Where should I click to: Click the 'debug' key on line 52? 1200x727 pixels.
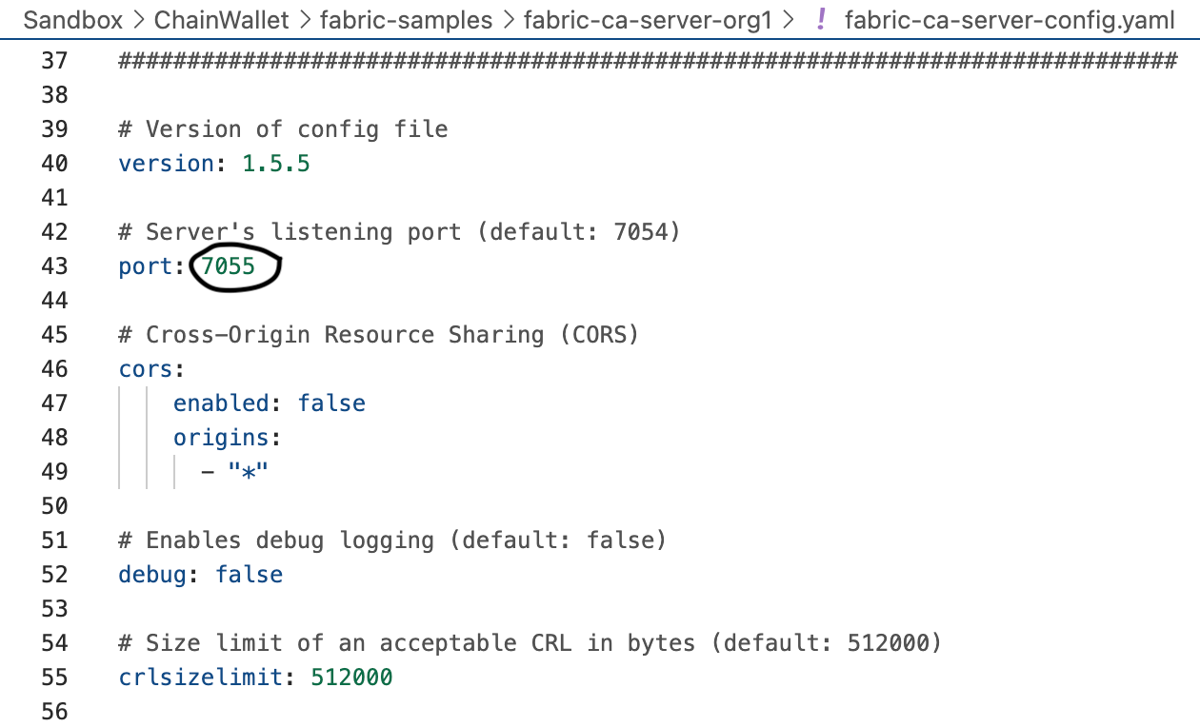(x=152, y=575)
